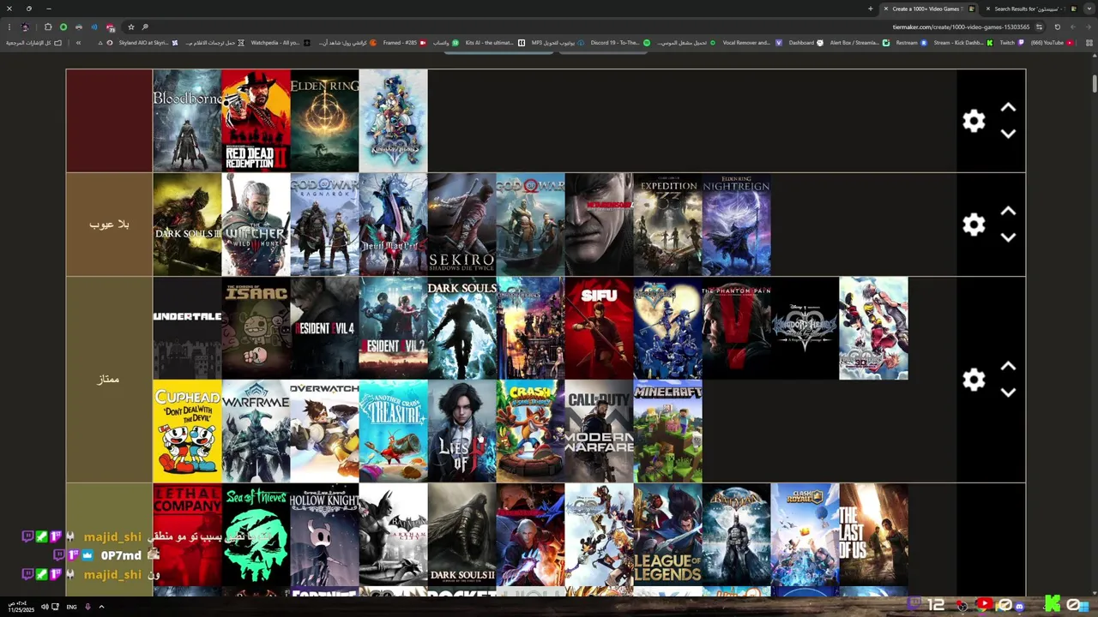
Task: Pick the Phantom Pain cover
Action: [x=736, y=328]
